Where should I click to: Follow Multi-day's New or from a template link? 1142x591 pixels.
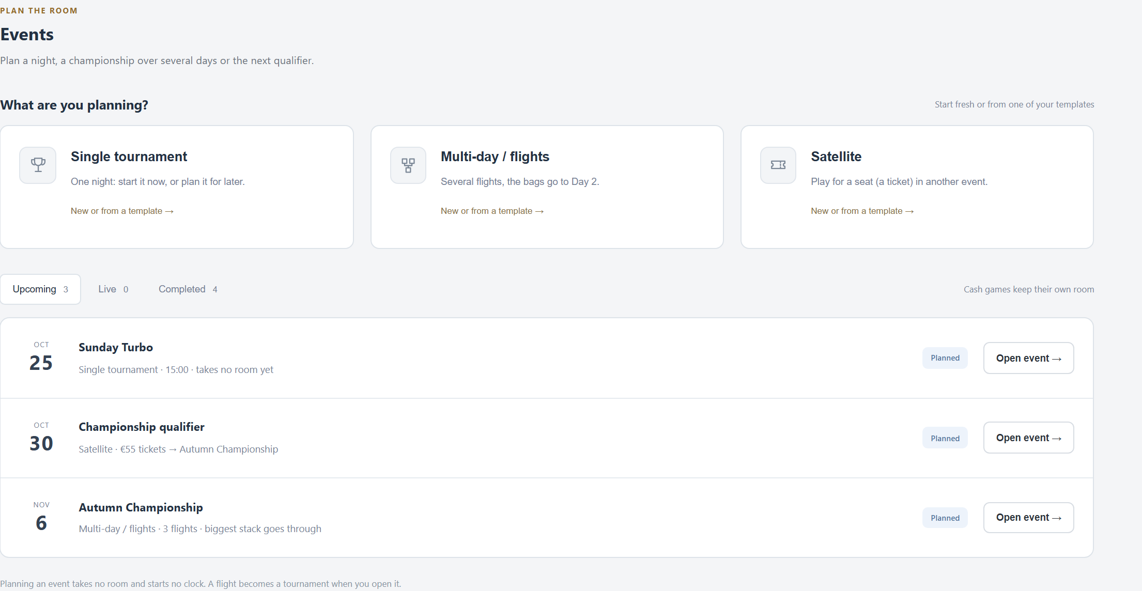tap(492, 211)
